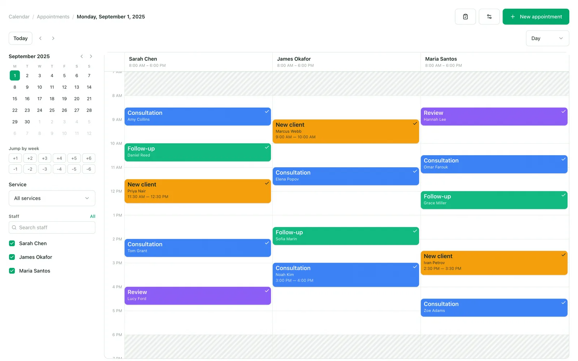
Task: Select All staff link
Action: [92, 216]
